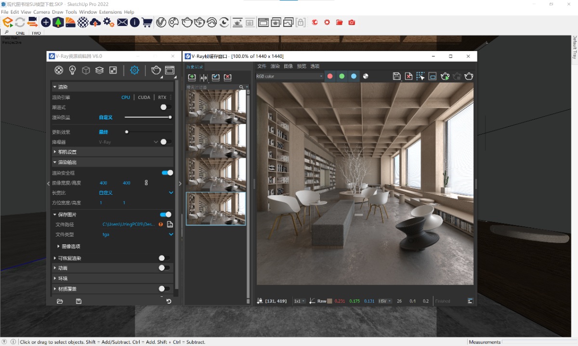Toggle the denoiser (降噪器) switch

pyautogui.click(x=166, y=142)
